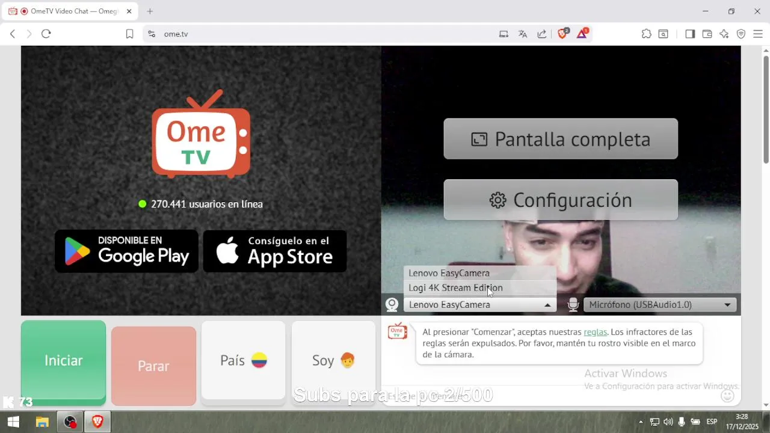This screenshot has width=770, height=433.
Task: Open the reglas link
Action: (x=595, y=332)
